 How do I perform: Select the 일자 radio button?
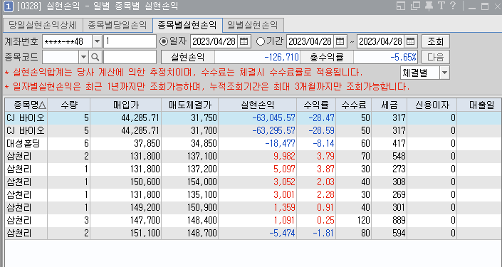164,41
